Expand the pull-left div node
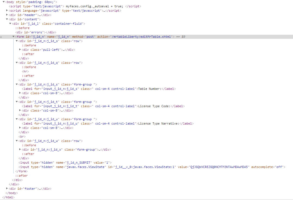Image resolution: width=293 pixels, height=200 pixels. [x=20, y=49]
